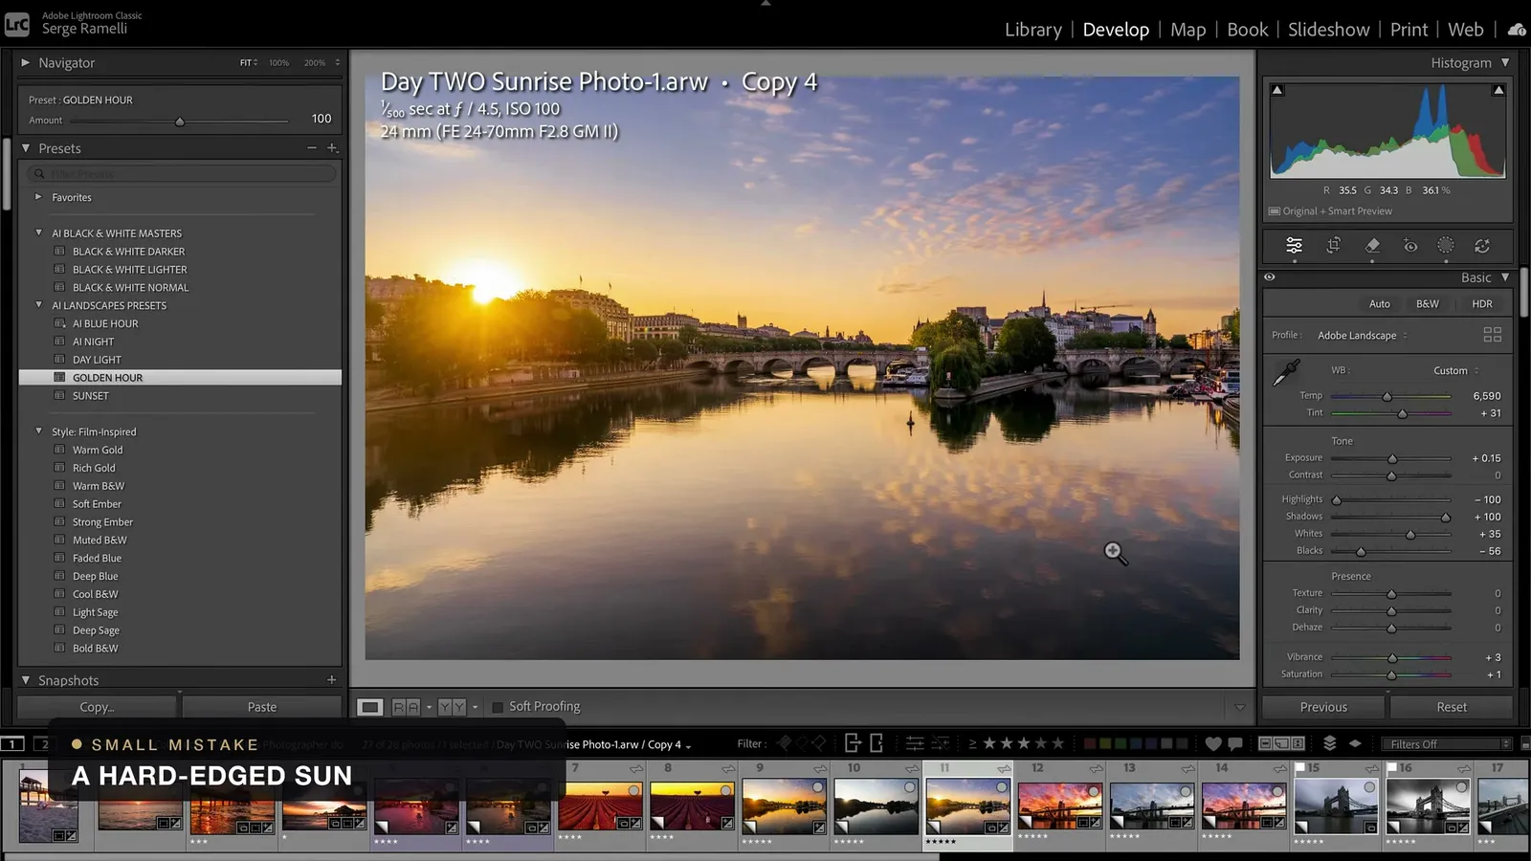The width and height of the screenshot is (1531, 861).
Task: Switch to the Library module
Action: (x=1033, y=30)
